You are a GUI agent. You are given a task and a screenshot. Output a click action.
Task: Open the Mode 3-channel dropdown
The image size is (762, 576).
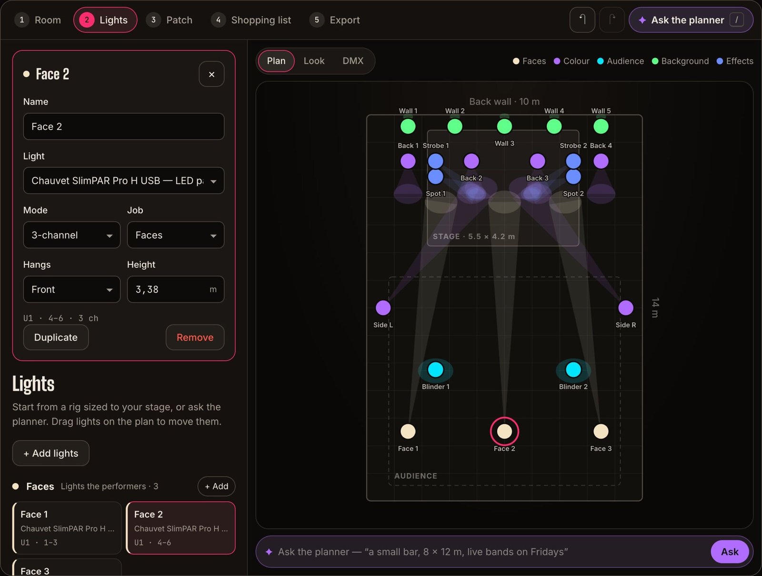click(72, 235)
